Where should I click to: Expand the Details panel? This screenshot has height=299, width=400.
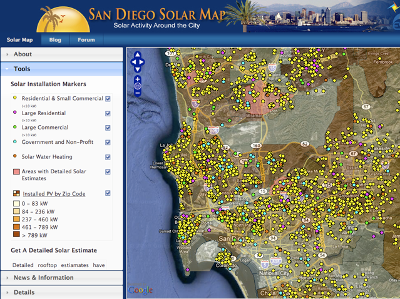click(62, 292)
